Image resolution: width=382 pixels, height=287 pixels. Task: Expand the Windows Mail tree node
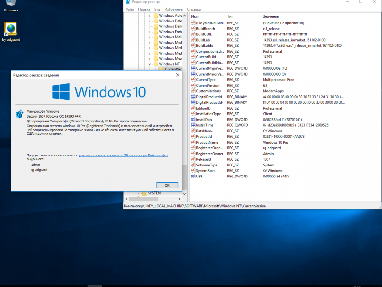point(149,37)
